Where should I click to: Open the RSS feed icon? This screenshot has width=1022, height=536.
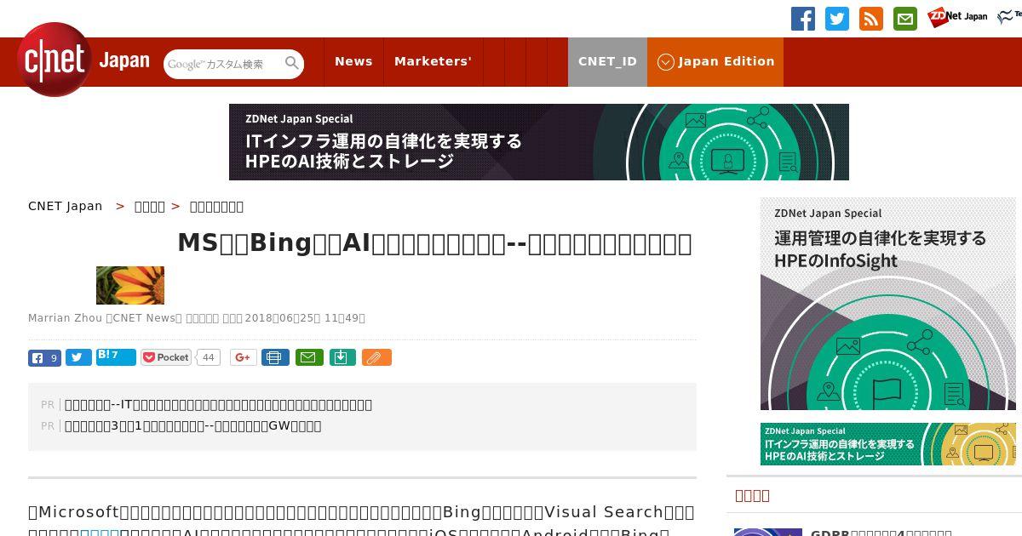pyautogui.click(x=871, y=19)
